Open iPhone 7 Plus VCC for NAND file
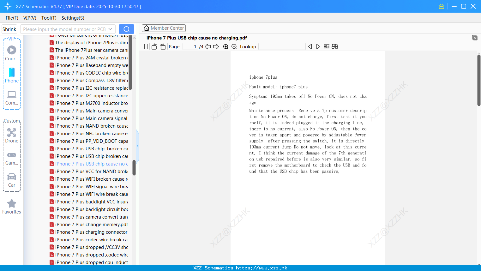The width and height of the screenshot is (481, 271). point(89,172)
